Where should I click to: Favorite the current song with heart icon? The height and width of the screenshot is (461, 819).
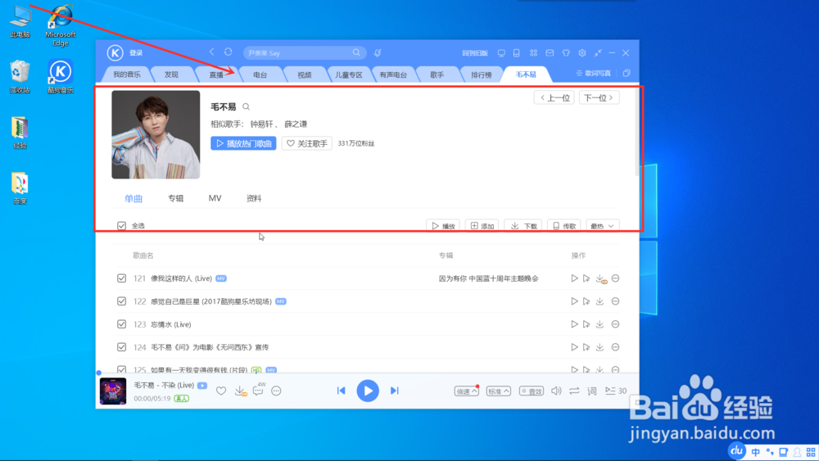pos(221,391)
